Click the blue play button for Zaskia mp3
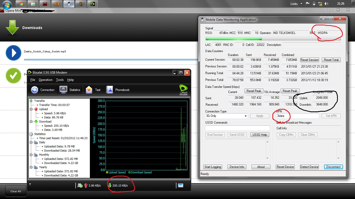Image resolution: width=355 pixels, height=199 pixels. [14, 53]
